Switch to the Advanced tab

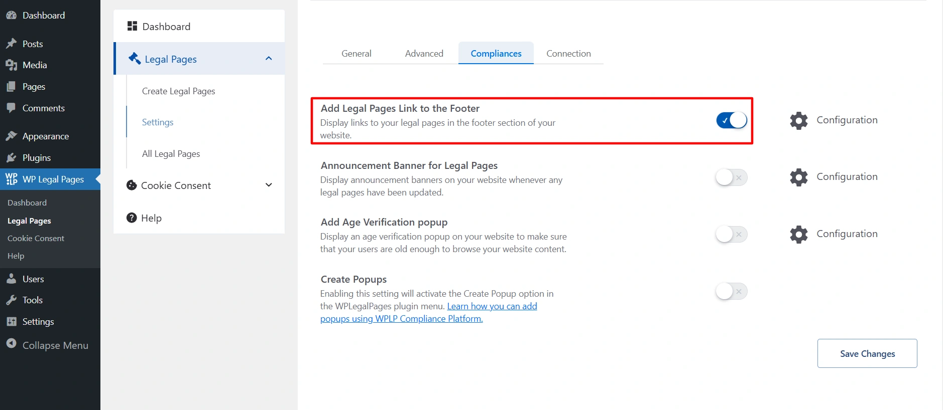[424, 54]
